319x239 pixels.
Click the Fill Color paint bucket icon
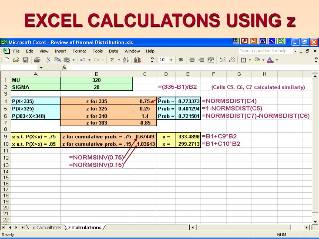pyautogui.click(x=257, y=59)
